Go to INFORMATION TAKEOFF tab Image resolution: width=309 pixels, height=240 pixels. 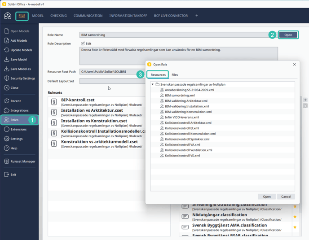[x=128, y=16]
